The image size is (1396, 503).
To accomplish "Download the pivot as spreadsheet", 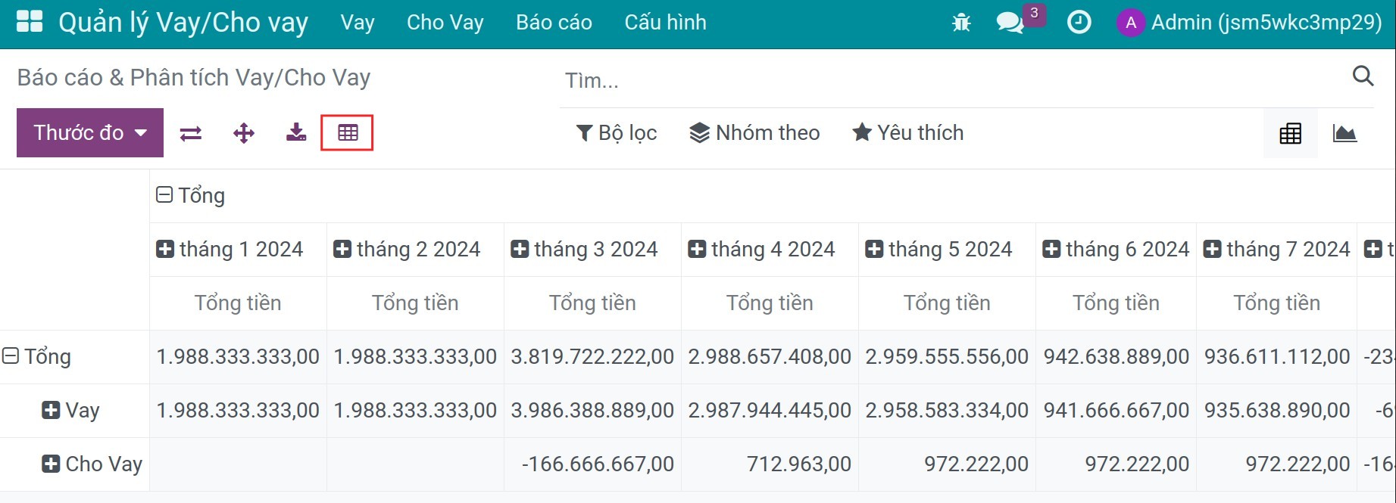I will point(296,133).
